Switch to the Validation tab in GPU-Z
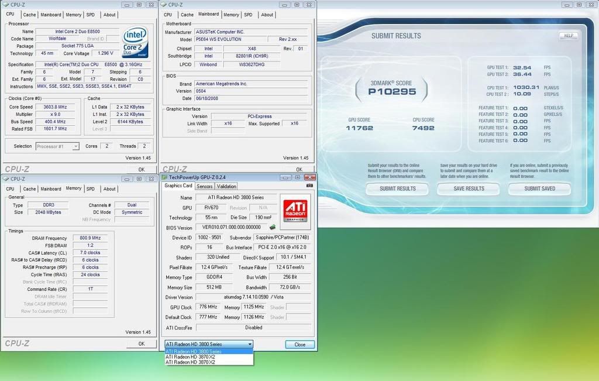Image resolution: width=599 pixels, height=381 pixels. pos(226,187)
